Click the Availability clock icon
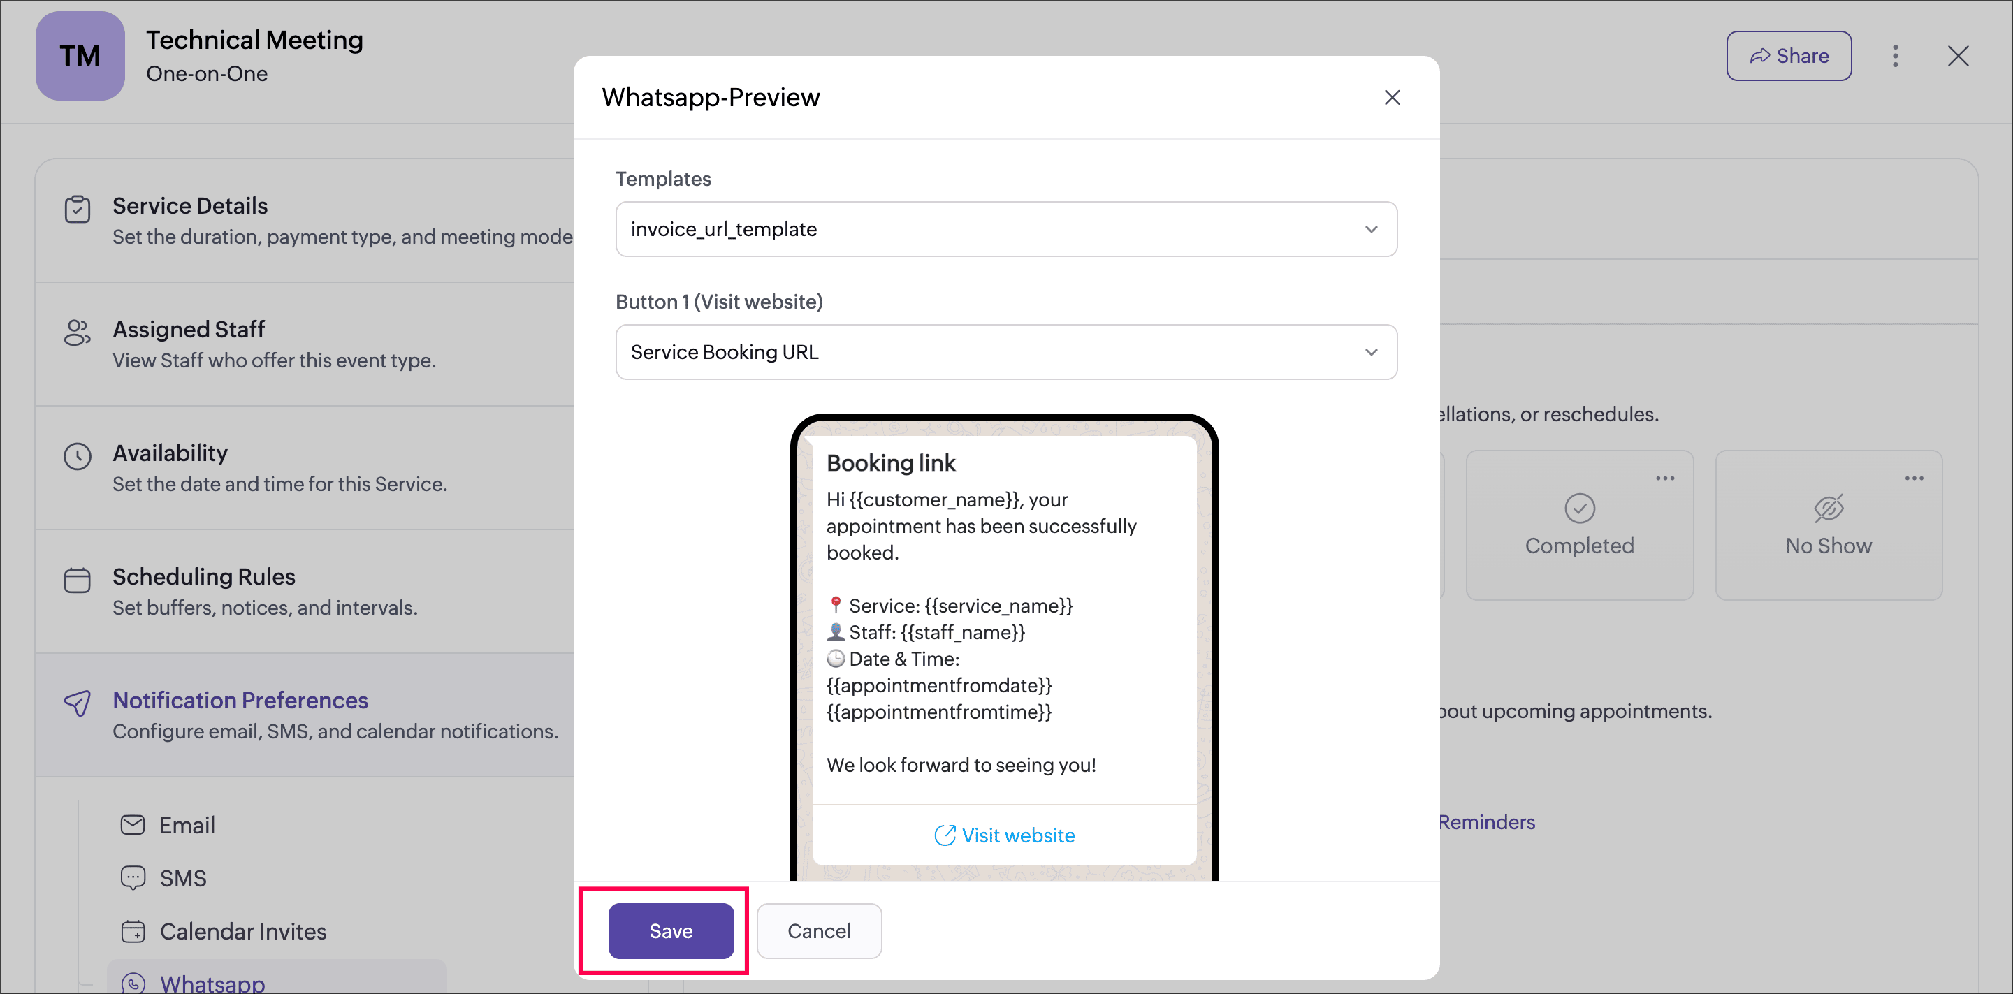 [x=77, y=455]
